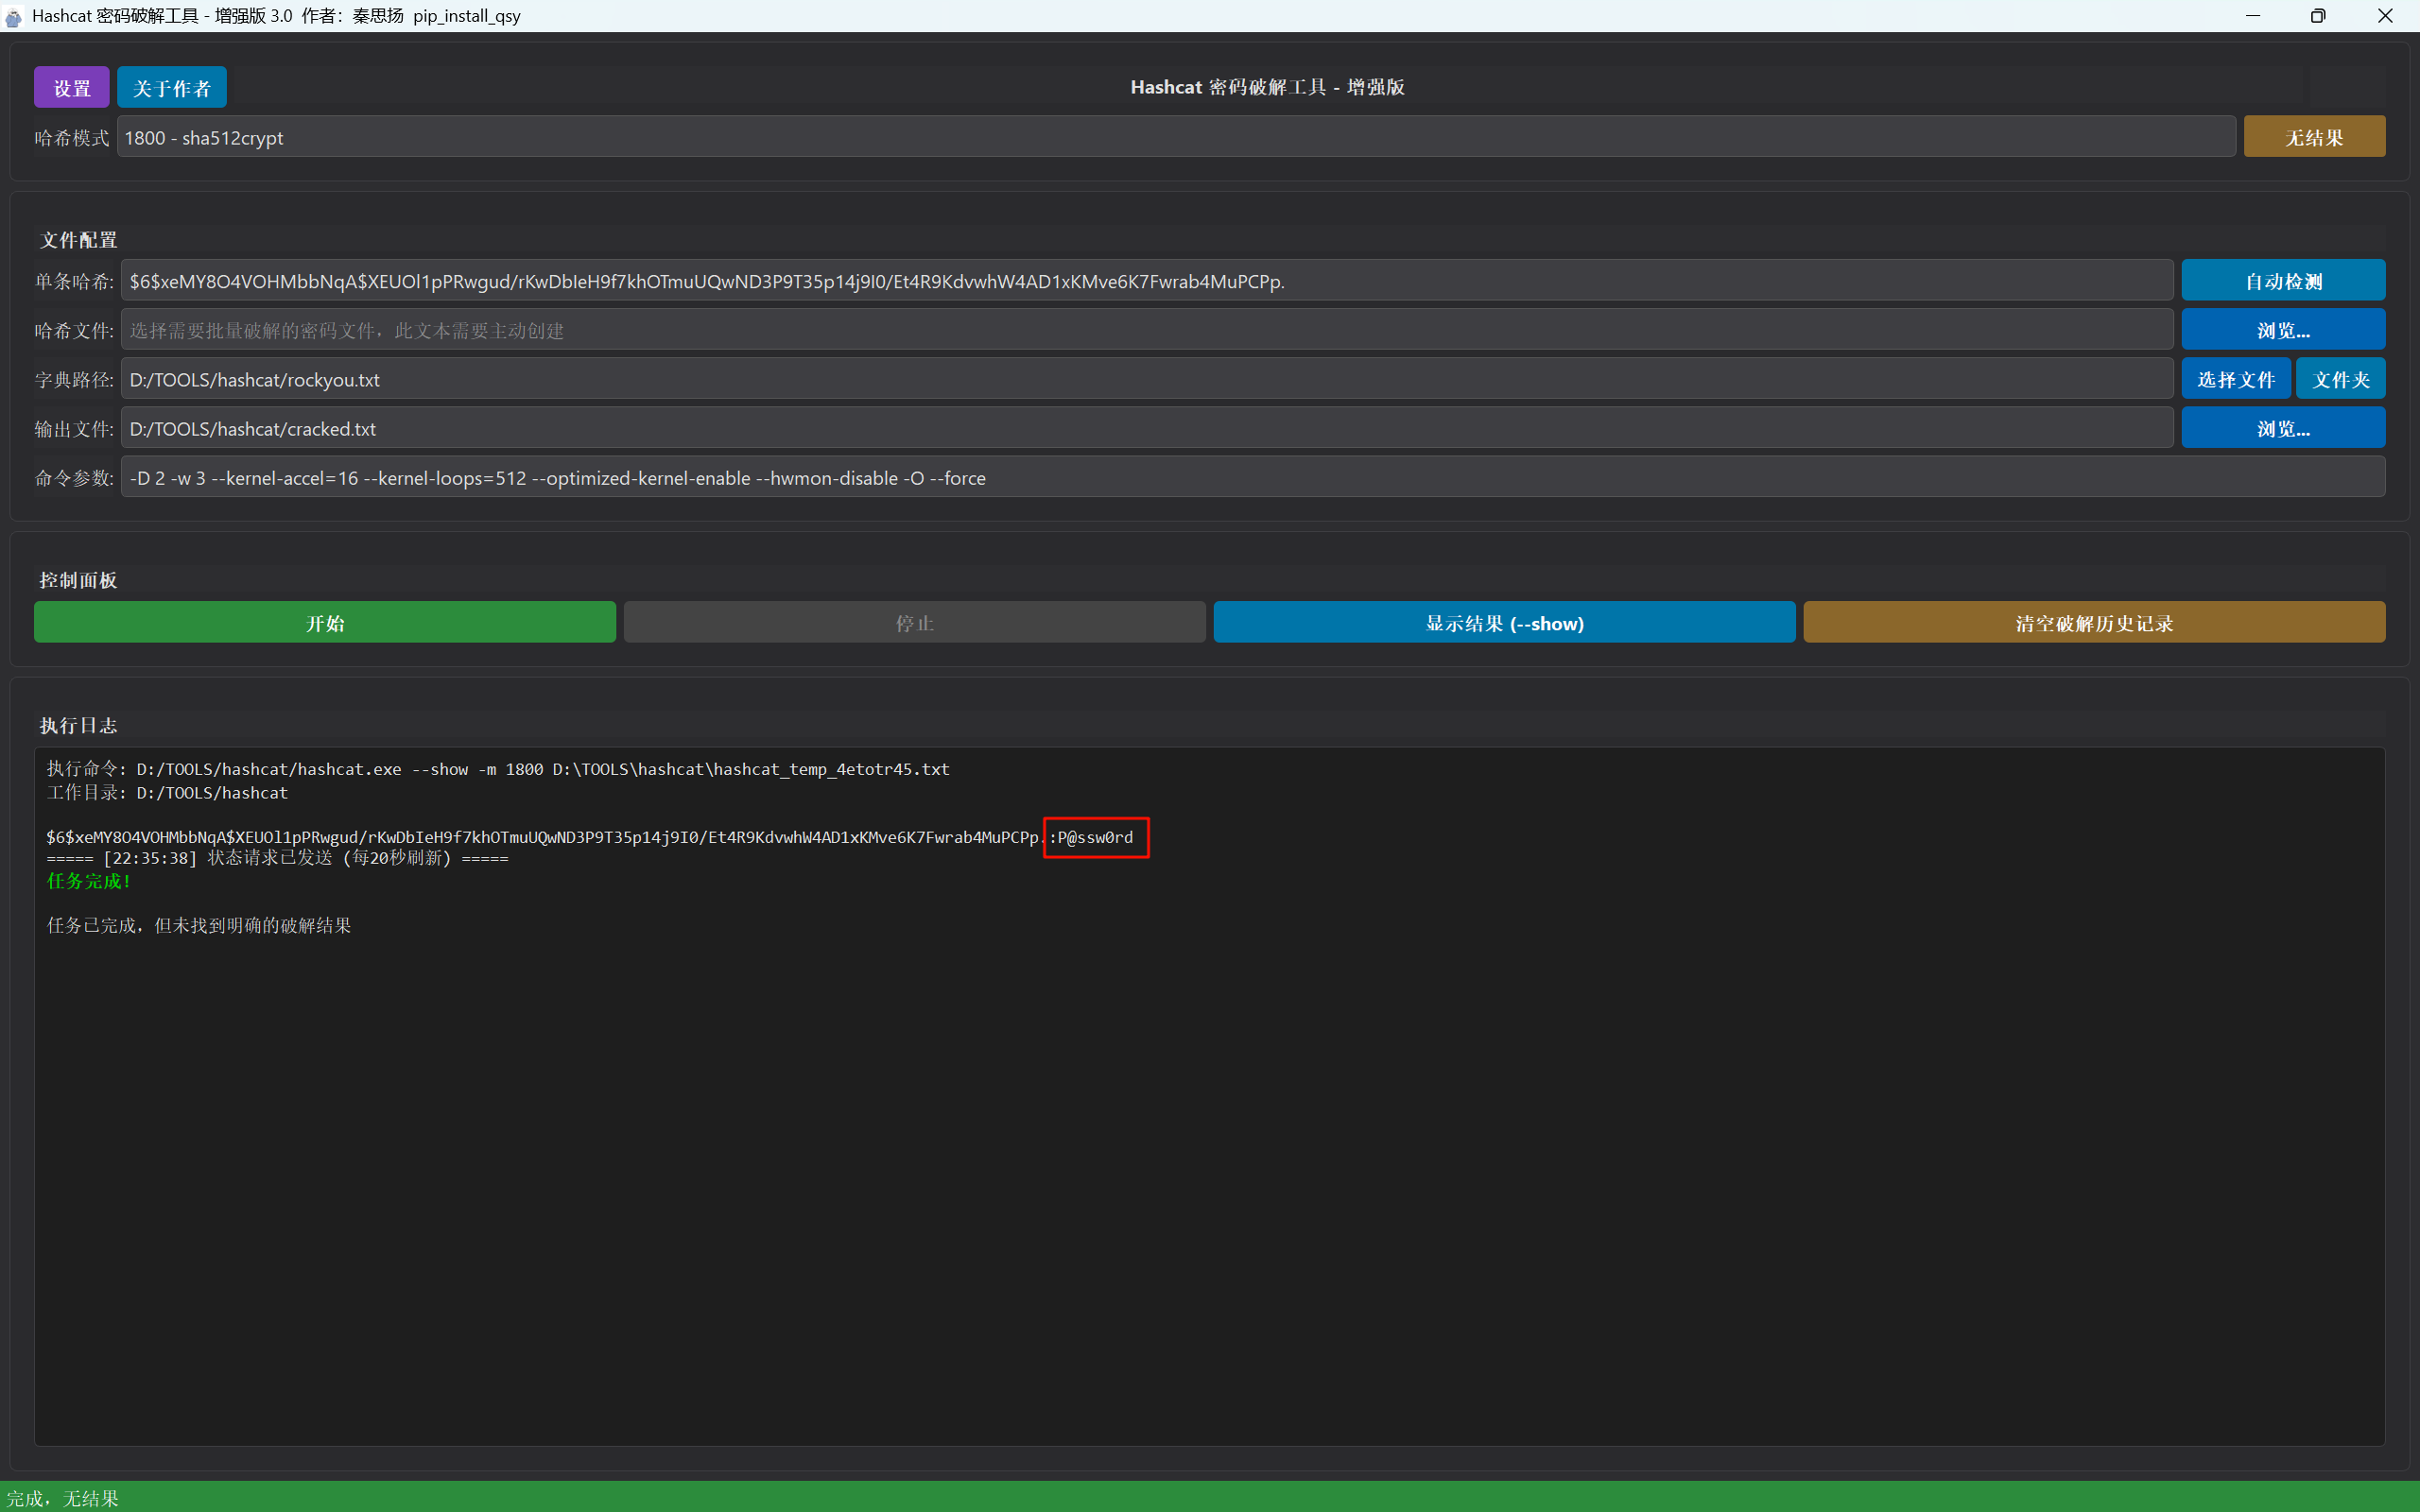The height and width of the screenshot is (1512, 2420).
Task: Click the cracked hash result line in log
Action: (590, 837)
